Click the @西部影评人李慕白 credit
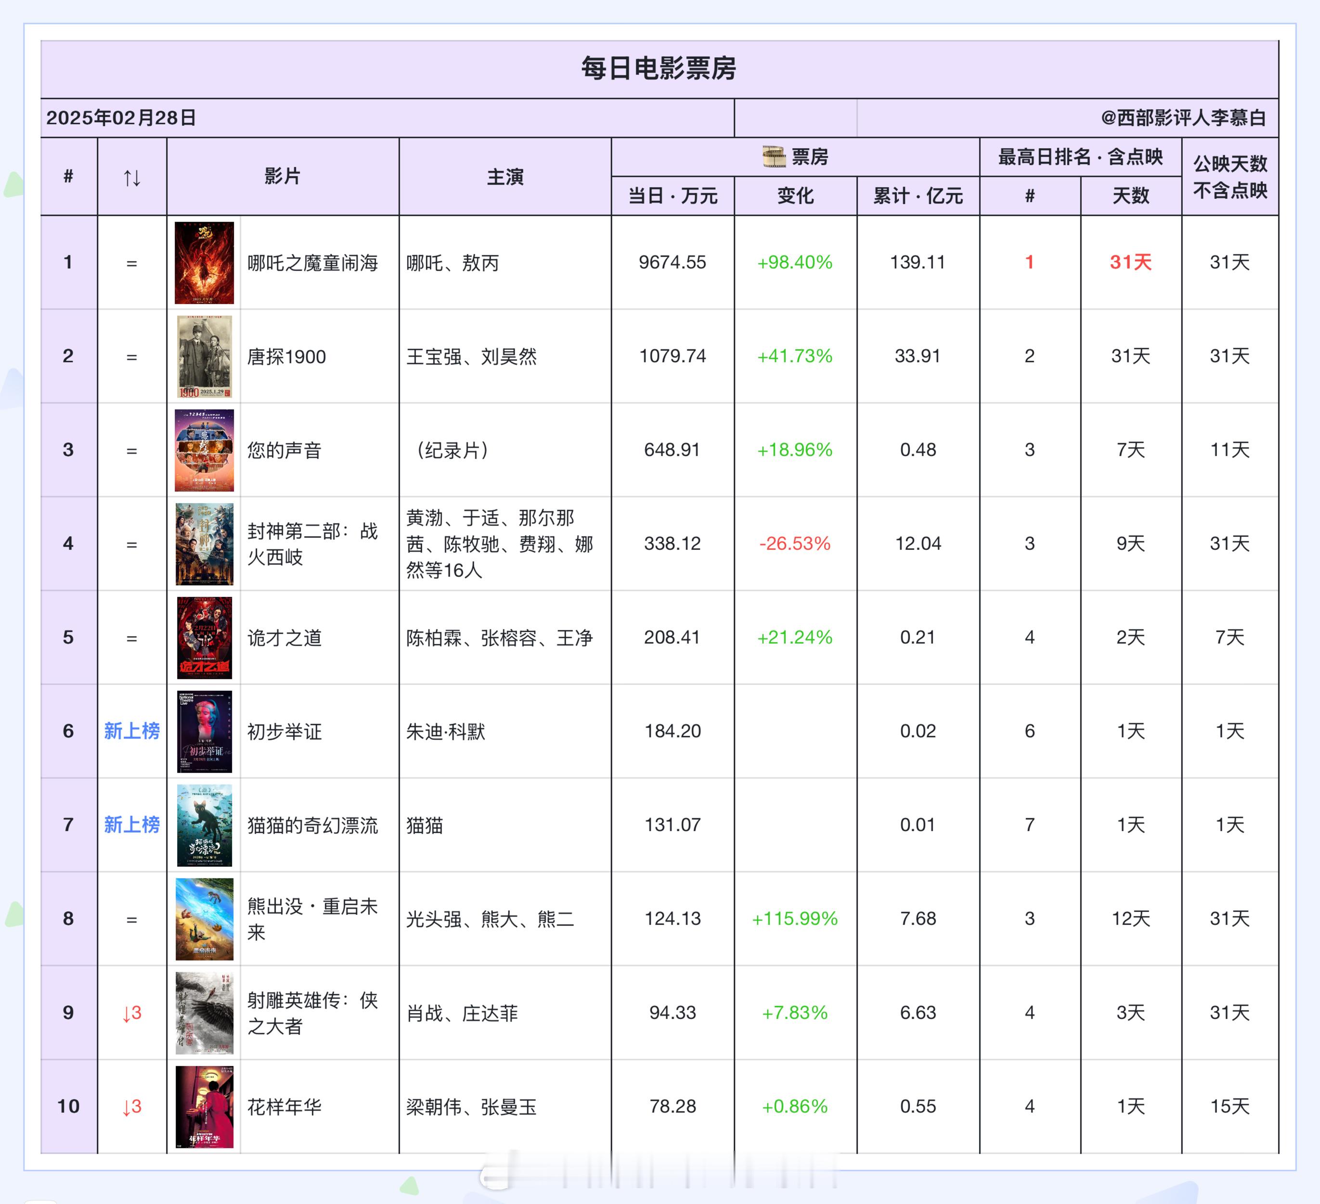Screen dimensions: 1320x1204 point(1183,118)
